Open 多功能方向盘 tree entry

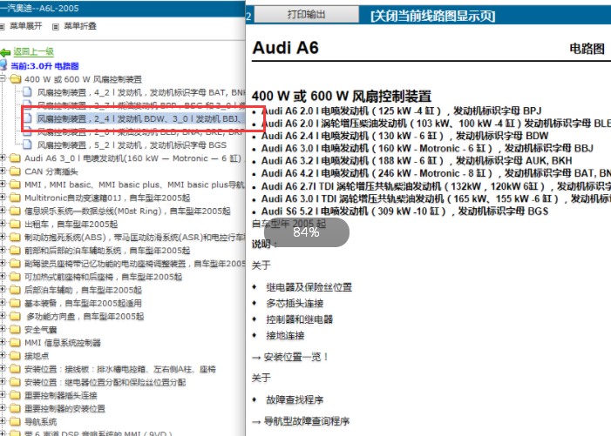click(85, 316)
